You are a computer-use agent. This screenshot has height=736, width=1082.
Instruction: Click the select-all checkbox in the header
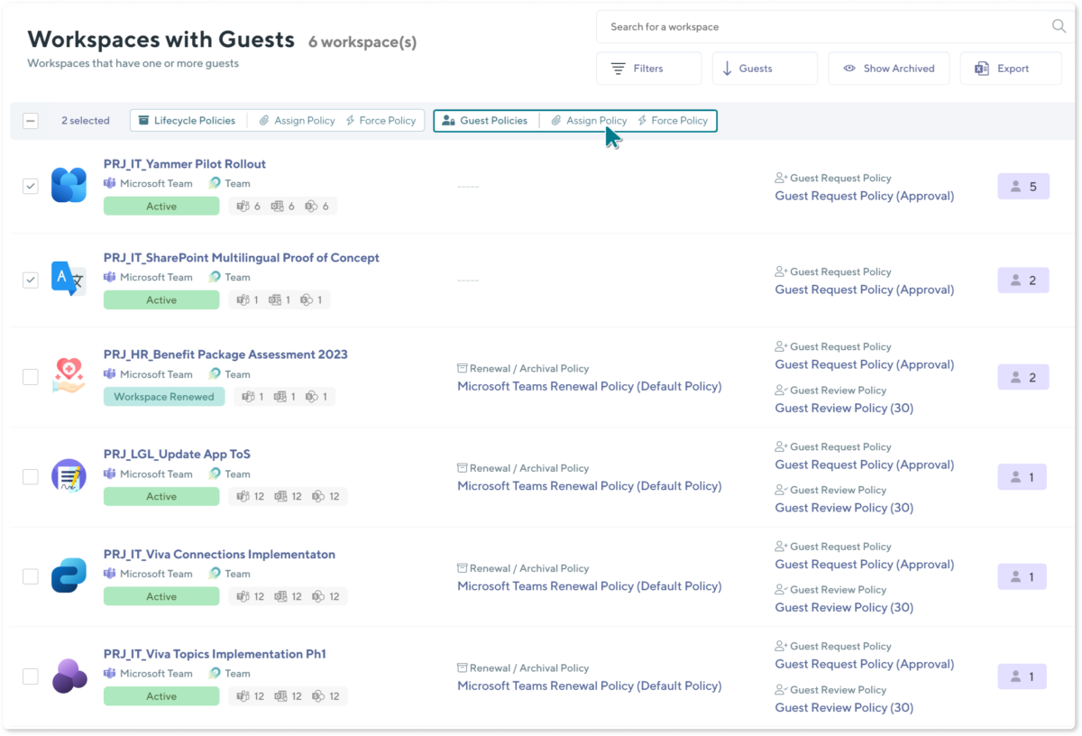(30, 120)
